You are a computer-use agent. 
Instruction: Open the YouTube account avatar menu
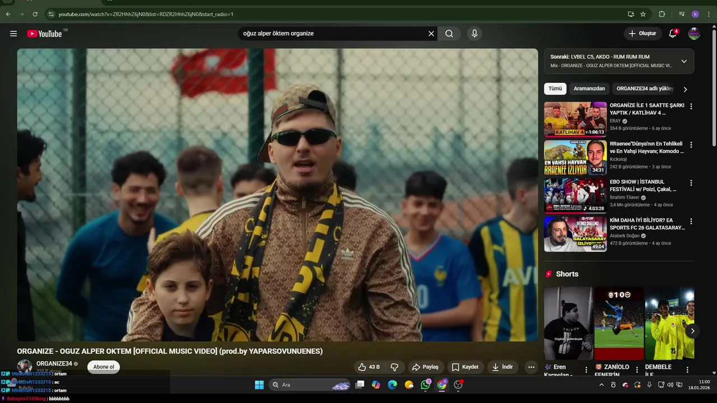694,34
